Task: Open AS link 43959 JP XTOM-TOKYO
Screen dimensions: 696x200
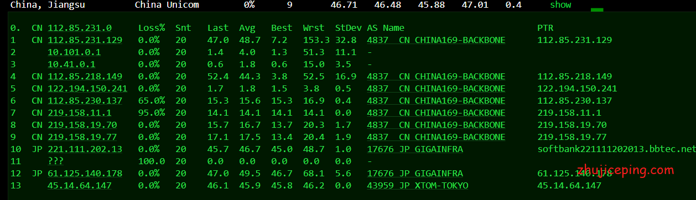Action: pos(418,185)
